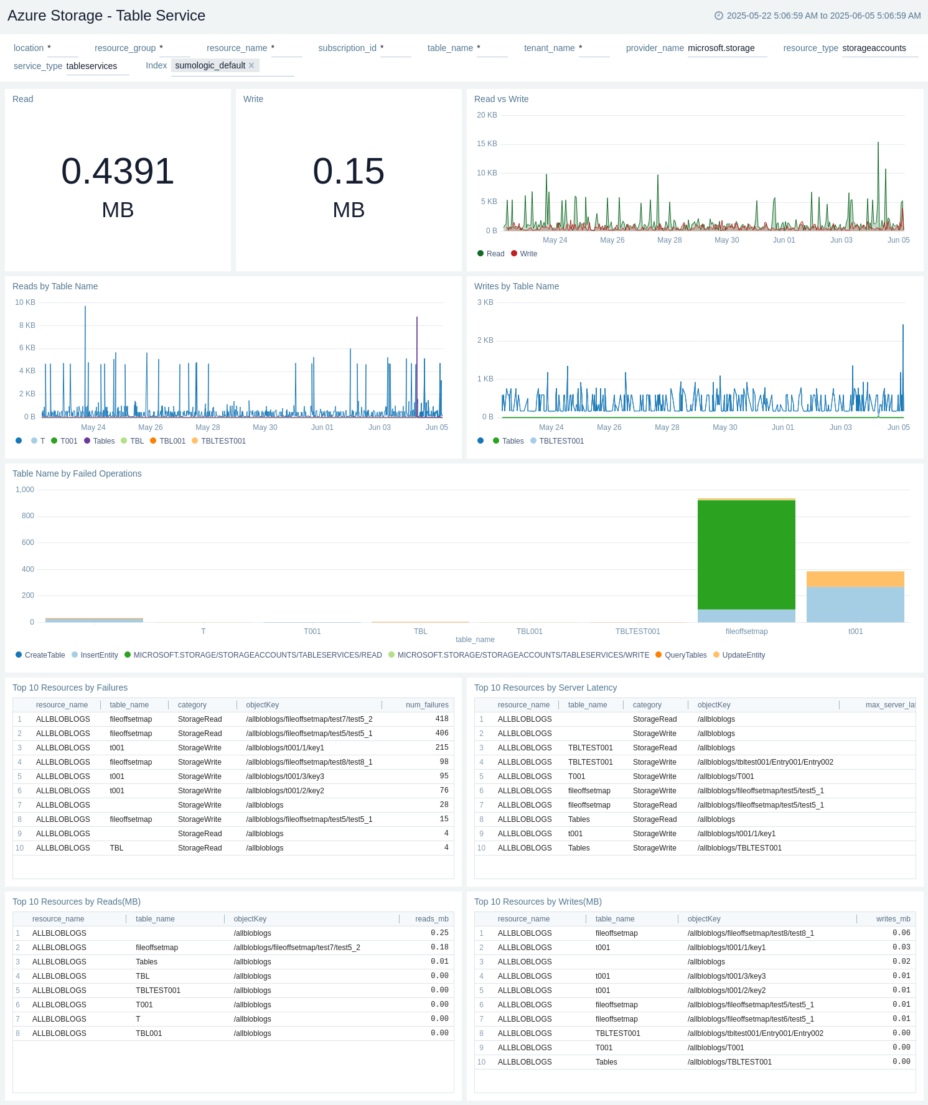The image size is (928, 1105).
Task: Edit the tenant_name filter value
Action: click(594, 49)
